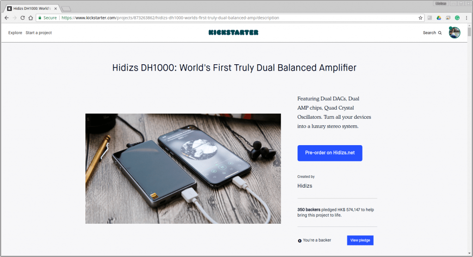Select Start a project link
This screenshot has width=473, height=257.
(39, 33)
